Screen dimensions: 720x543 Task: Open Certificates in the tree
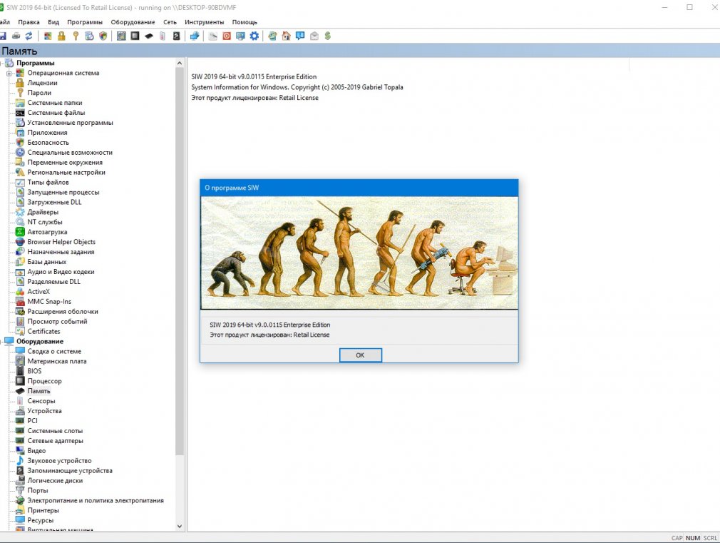(43, 332)
